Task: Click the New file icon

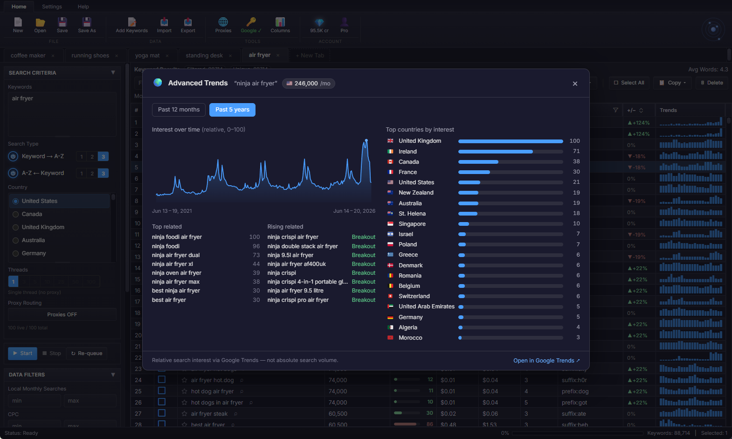Action: coord(18,22)
